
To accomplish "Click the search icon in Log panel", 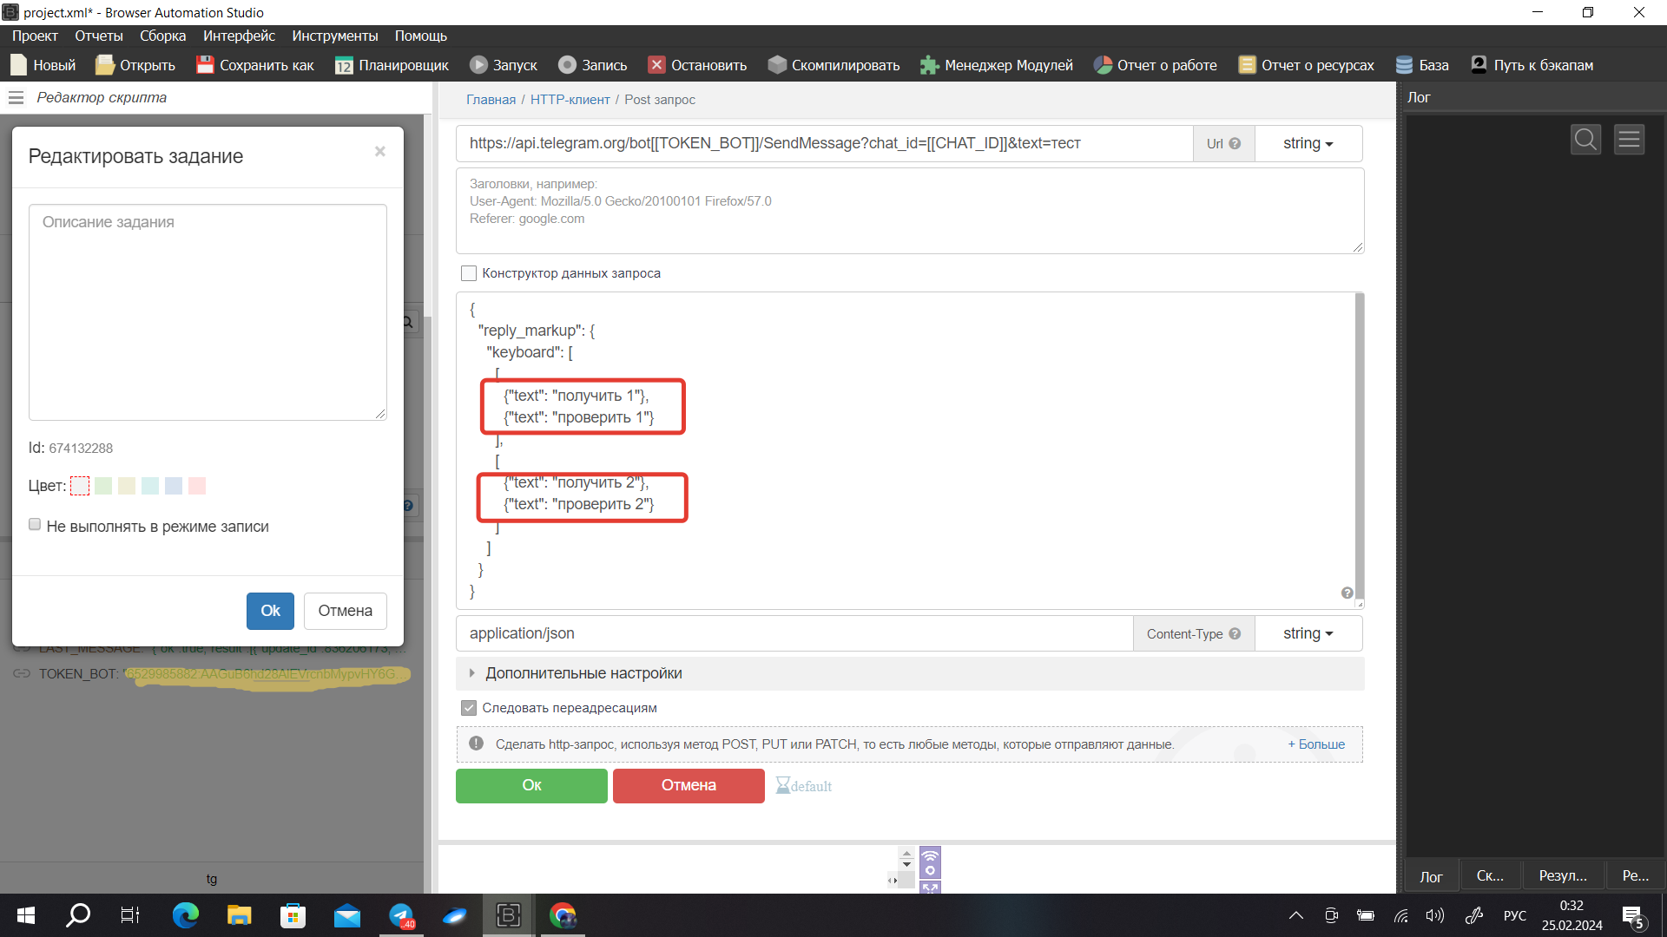I will (1585, 139).
